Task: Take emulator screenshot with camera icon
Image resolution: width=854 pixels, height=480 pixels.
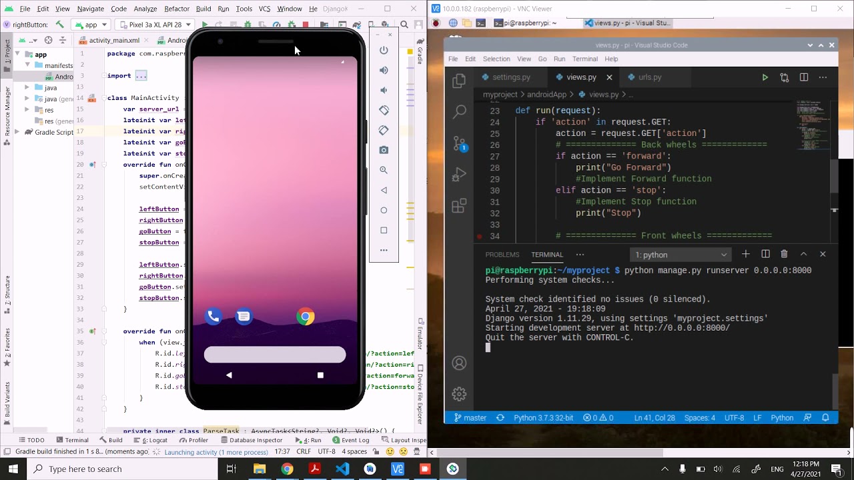Action: (384, 150)
